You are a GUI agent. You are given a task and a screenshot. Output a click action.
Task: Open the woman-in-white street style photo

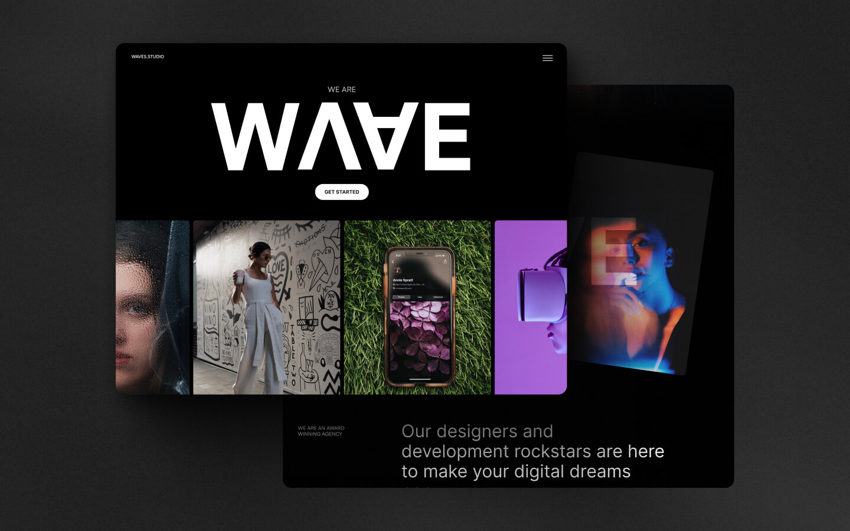pyautogui.click(x=266, y=307)
